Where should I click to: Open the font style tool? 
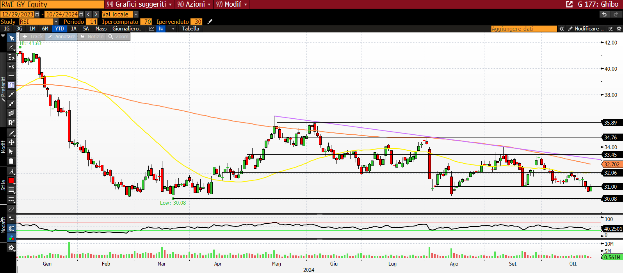(x=11, y=171)
